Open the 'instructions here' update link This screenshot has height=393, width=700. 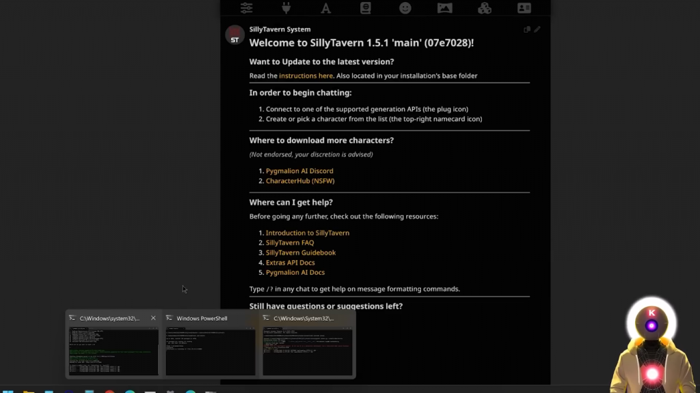click(x=306, y=76)
